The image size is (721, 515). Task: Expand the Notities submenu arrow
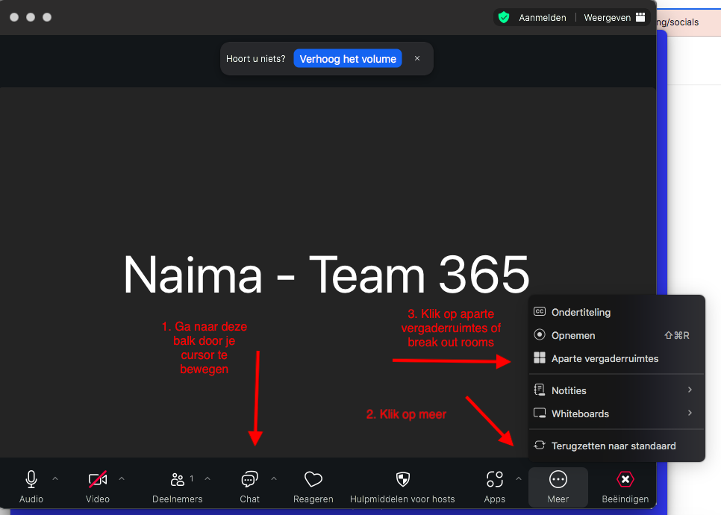[x=690, y=390]
